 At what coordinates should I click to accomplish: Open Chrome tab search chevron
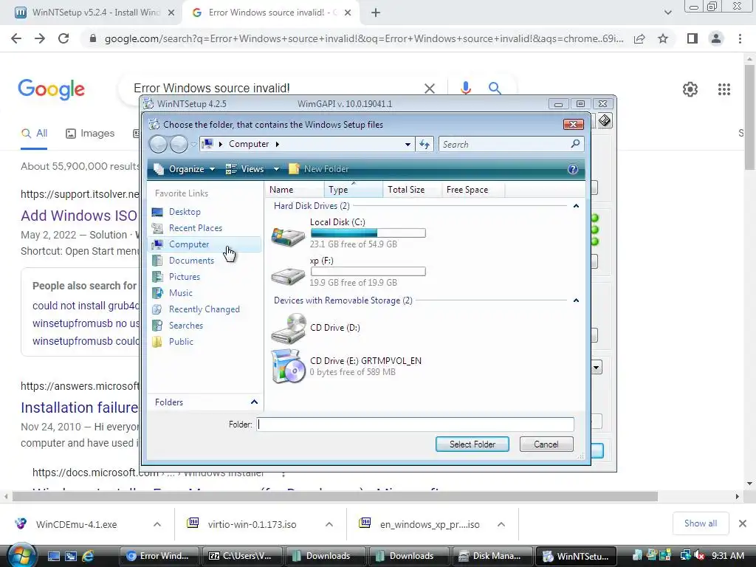(x=667, y=13)
